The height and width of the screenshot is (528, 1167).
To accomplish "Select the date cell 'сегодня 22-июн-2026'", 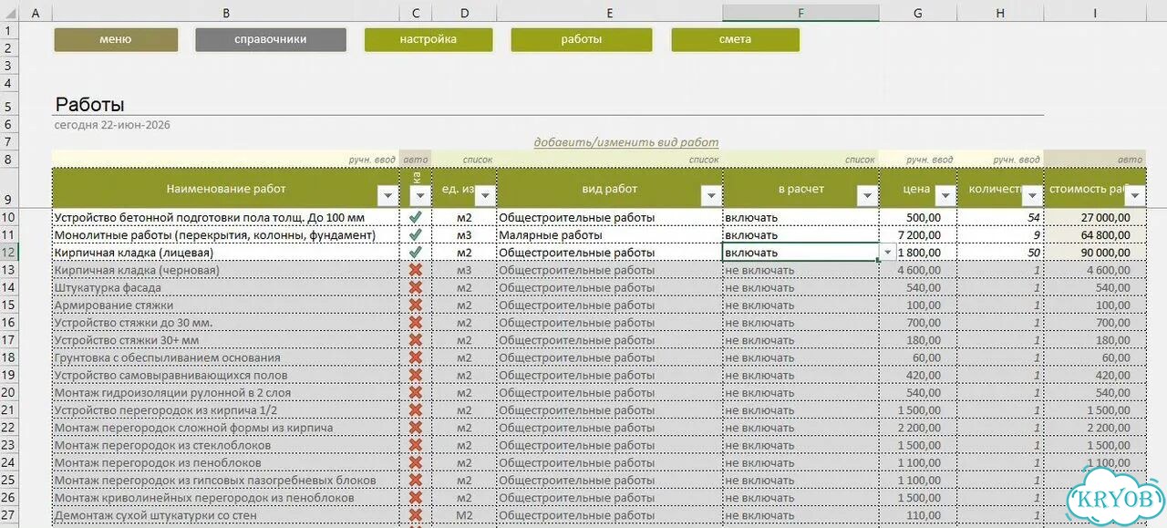I will [112, 125].
